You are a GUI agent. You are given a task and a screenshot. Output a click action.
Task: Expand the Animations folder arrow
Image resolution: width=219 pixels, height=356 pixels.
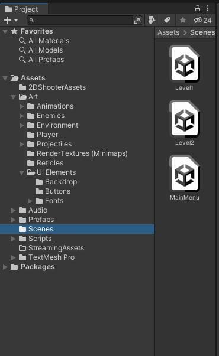(x=22, y=106)
